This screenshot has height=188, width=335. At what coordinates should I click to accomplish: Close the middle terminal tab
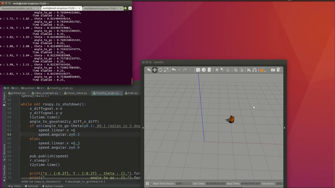79,8
